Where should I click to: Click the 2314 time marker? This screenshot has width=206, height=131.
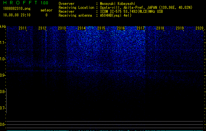pyautogui.click(x=82, y=28)
